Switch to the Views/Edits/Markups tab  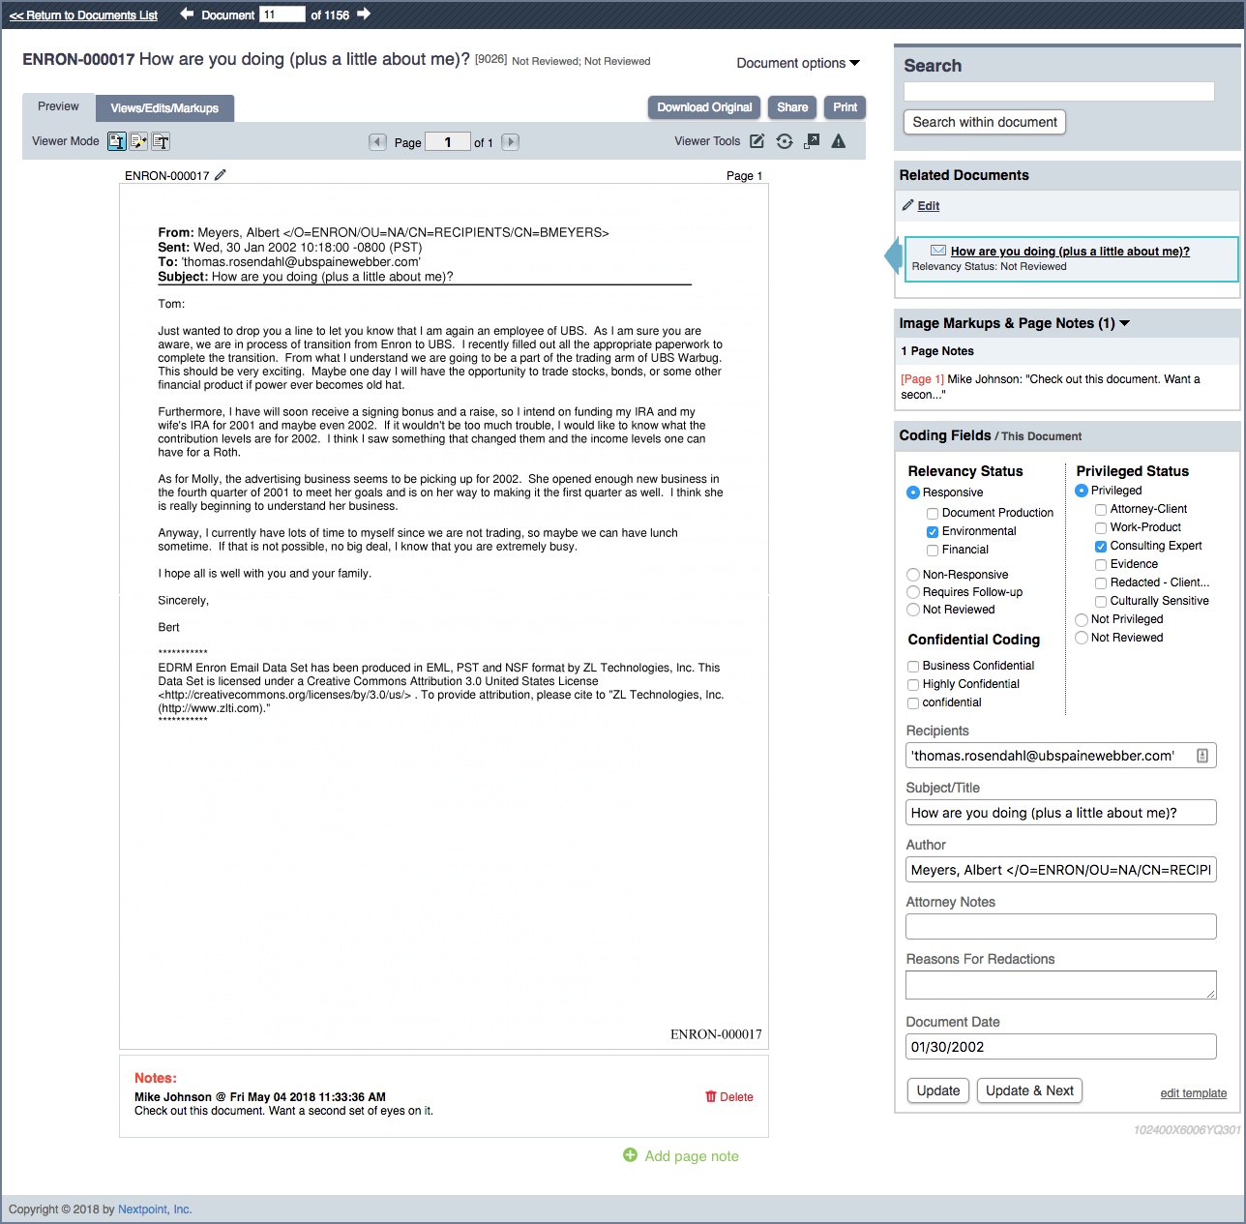click(x=164, y=108)
